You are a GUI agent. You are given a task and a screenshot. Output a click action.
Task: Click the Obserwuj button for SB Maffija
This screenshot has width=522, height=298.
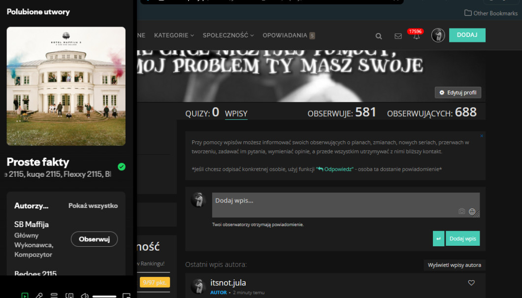[x=95, y=239]
